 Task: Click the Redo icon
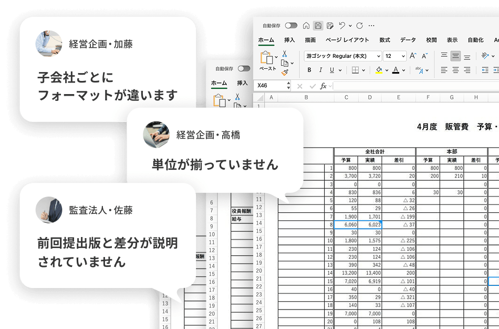coord(358,26)
